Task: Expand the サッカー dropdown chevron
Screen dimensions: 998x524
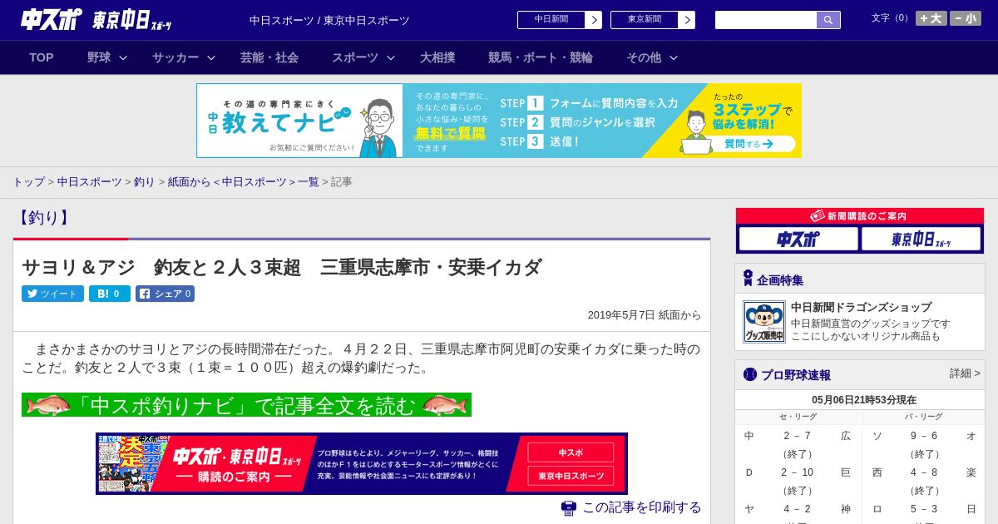Action: (x=211, y=57)
